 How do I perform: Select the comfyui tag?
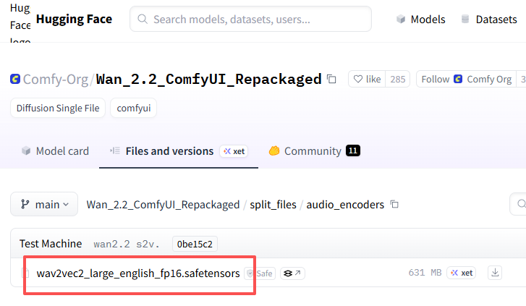pos(134,108)
